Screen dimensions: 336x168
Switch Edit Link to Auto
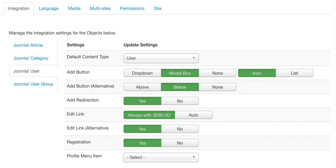tap(193, 115)
